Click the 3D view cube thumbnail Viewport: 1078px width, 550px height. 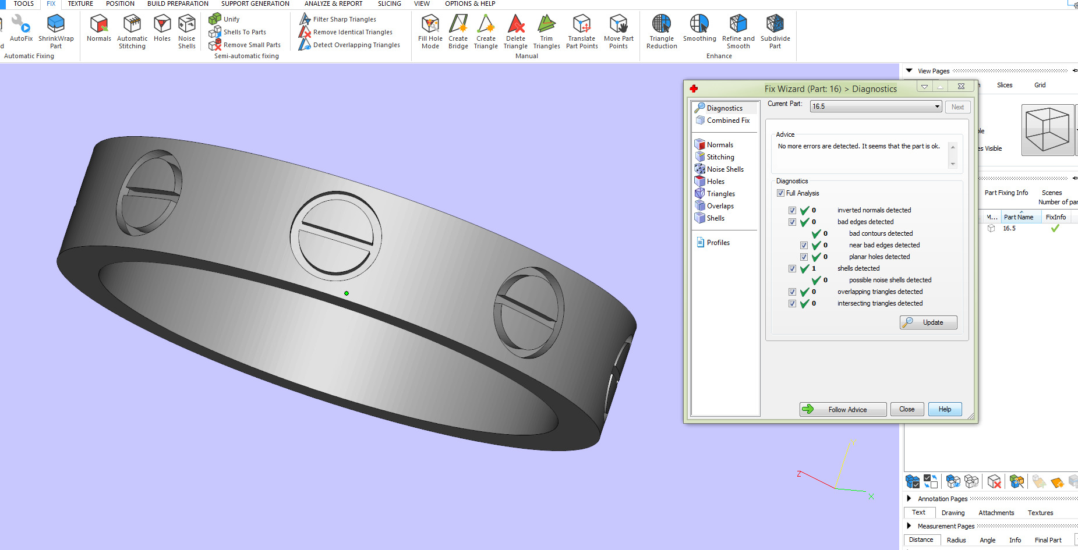[1047, 130]
